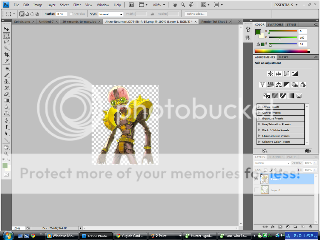Select the Move tool
Viewport: 320px width, 240px height.
pos(7,28)
